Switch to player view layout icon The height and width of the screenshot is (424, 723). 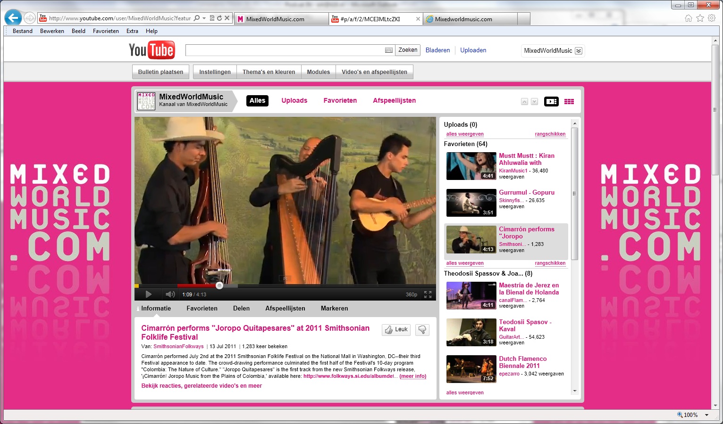[551, 101]
